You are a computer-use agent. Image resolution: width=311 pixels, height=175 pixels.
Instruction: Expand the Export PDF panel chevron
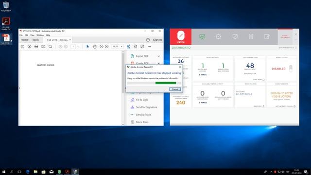coord(159,56)
